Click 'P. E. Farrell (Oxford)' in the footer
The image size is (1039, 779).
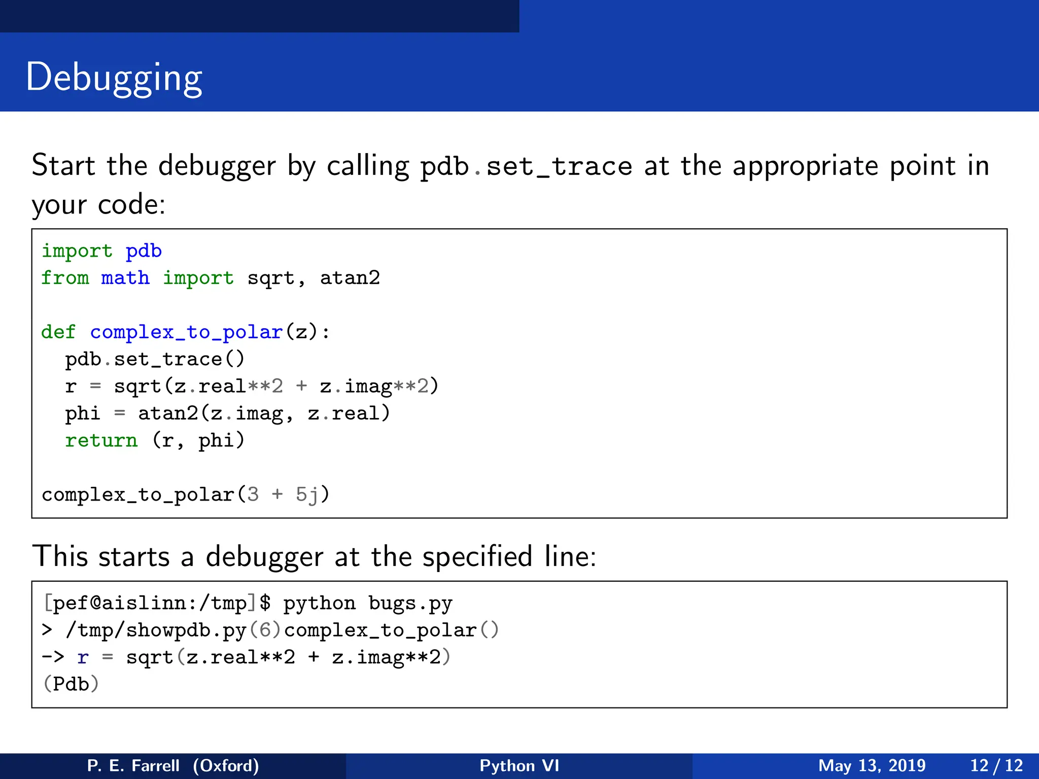click(173, 765)
